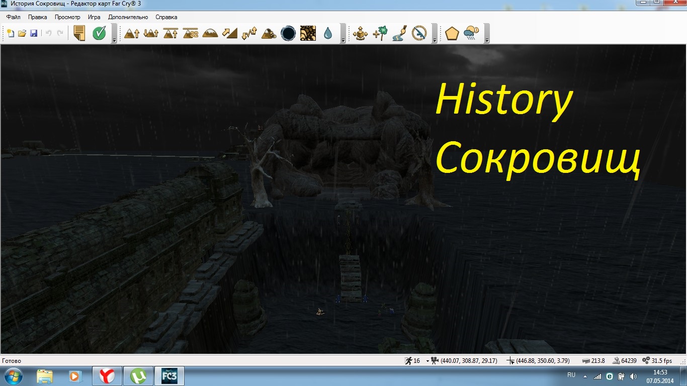Open the network signal tray icon

point(597,376)
